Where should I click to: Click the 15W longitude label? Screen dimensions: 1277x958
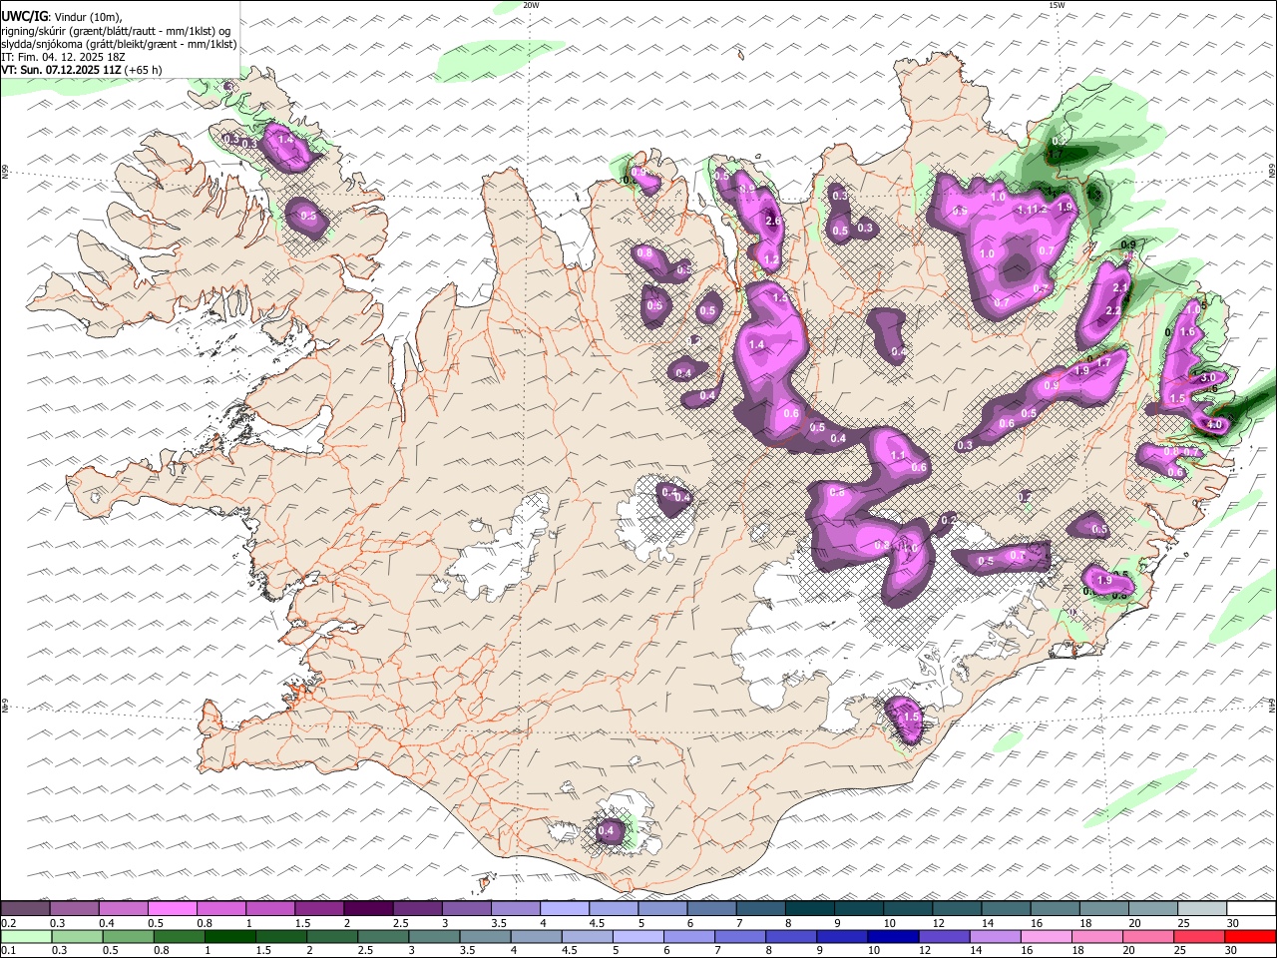coord(1057,5)
